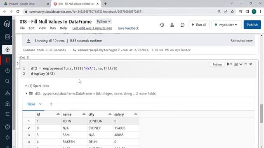Click the Run all button
This screenshot has height=148, width=264.
click(199, 25)
